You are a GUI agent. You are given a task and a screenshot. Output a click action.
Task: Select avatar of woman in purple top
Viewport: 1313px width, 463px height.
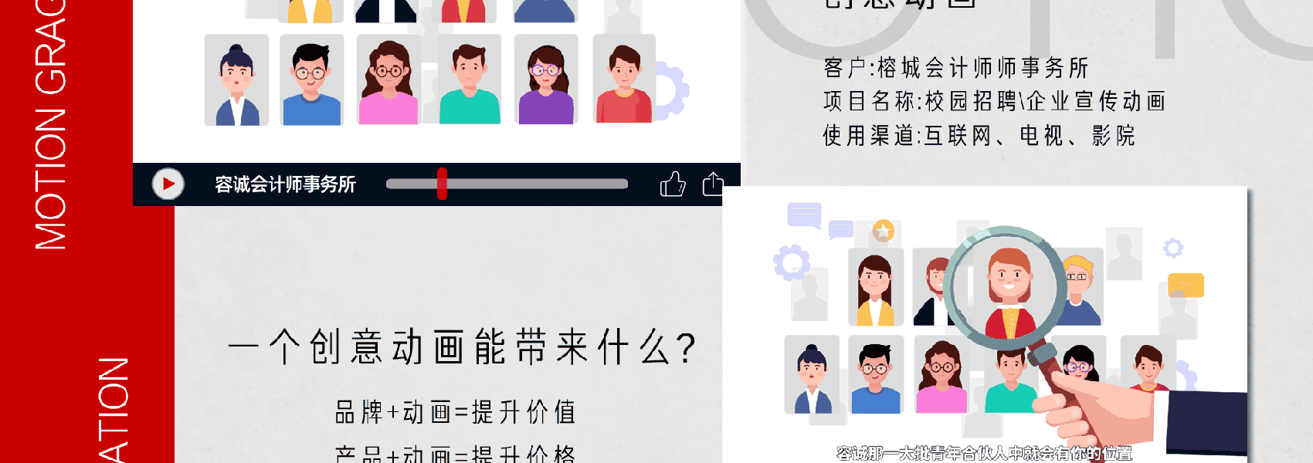(546, 79)
